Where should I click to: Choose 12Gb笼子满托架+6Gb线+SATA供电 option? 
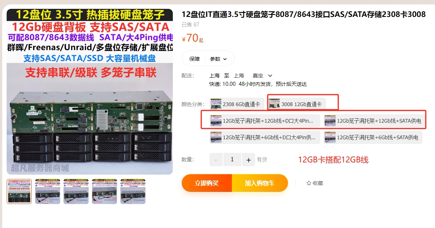(x=373, y=137)
